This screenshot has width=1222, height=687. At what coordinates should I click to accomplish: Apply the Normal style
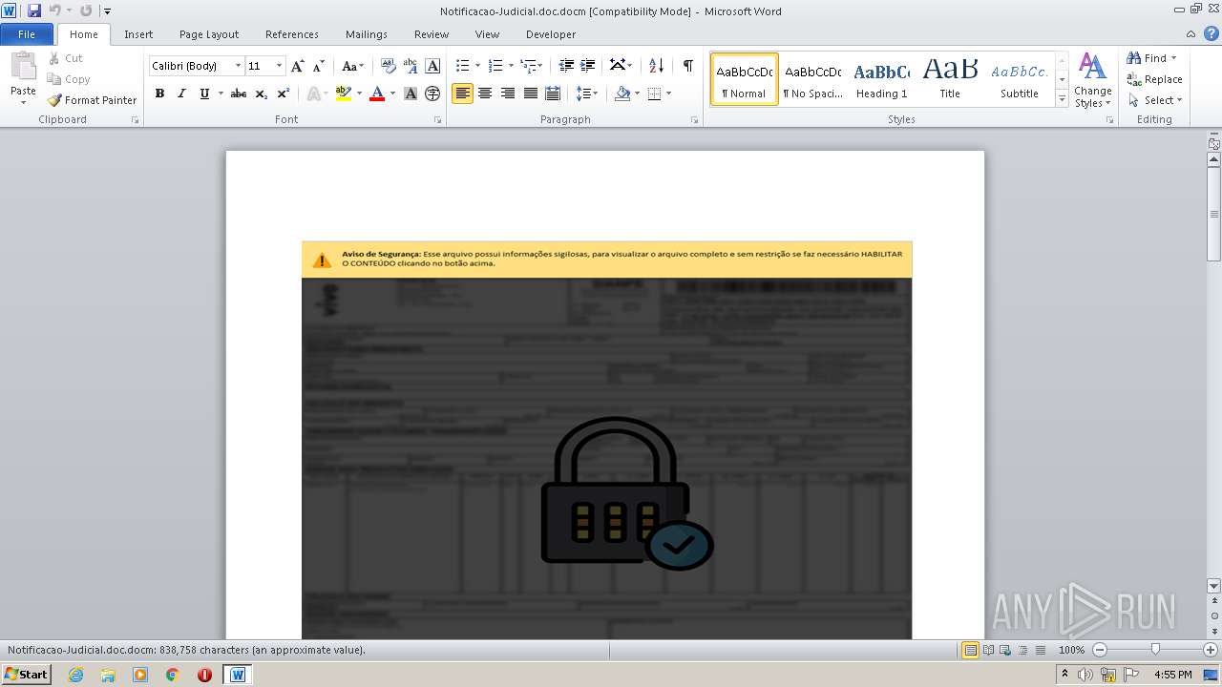tap(745, 79)
